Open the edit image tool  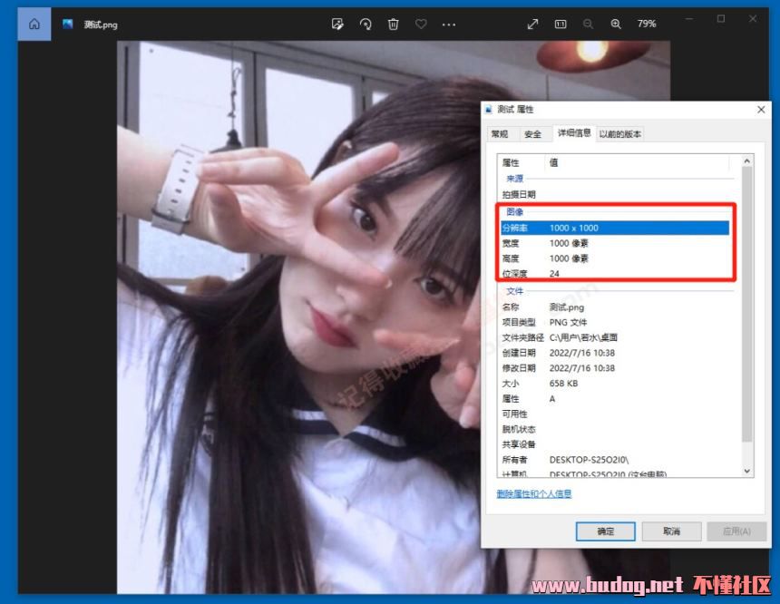[x=337, y=24]
